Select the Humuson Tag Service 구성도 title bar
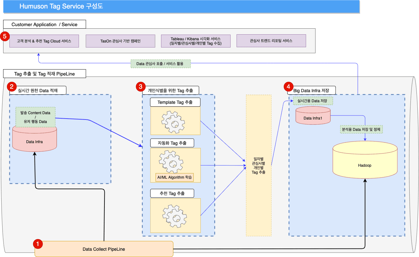Image resolution: width=419 pixels, height=257 pixels. [x=181, y=7]
